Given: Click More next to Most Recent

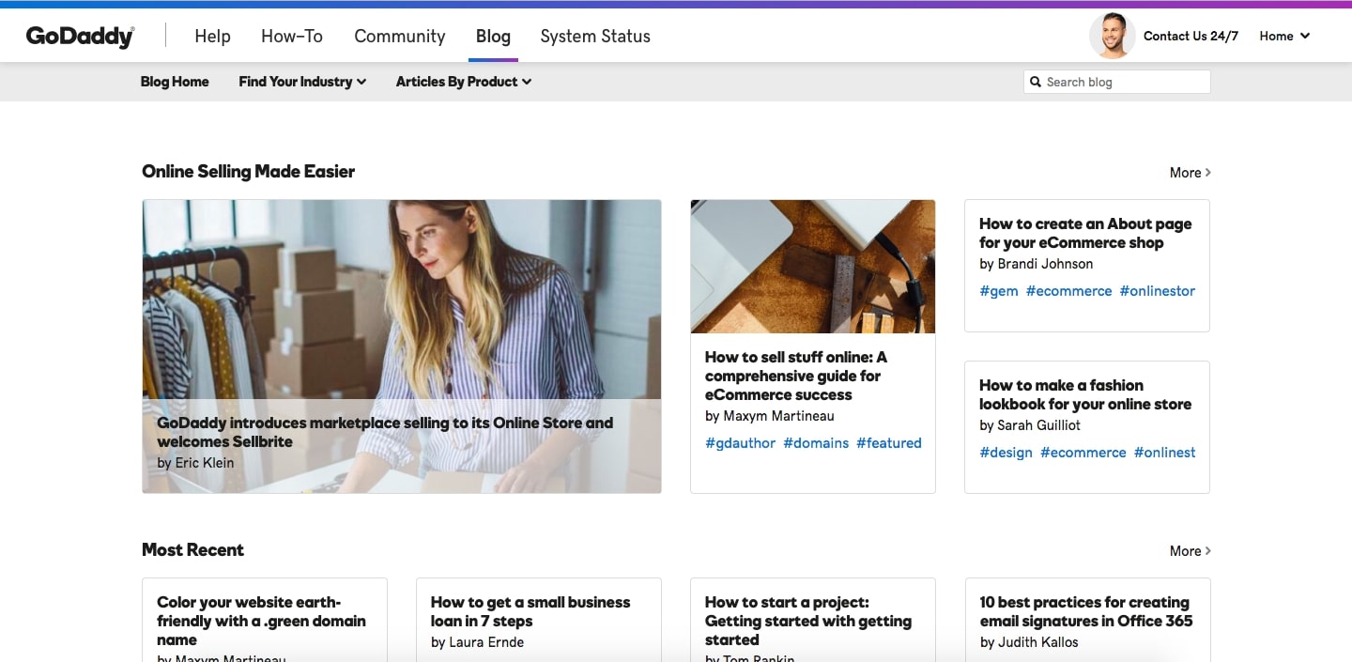Looking at the screenshot, I should [x=1191, y=551].
